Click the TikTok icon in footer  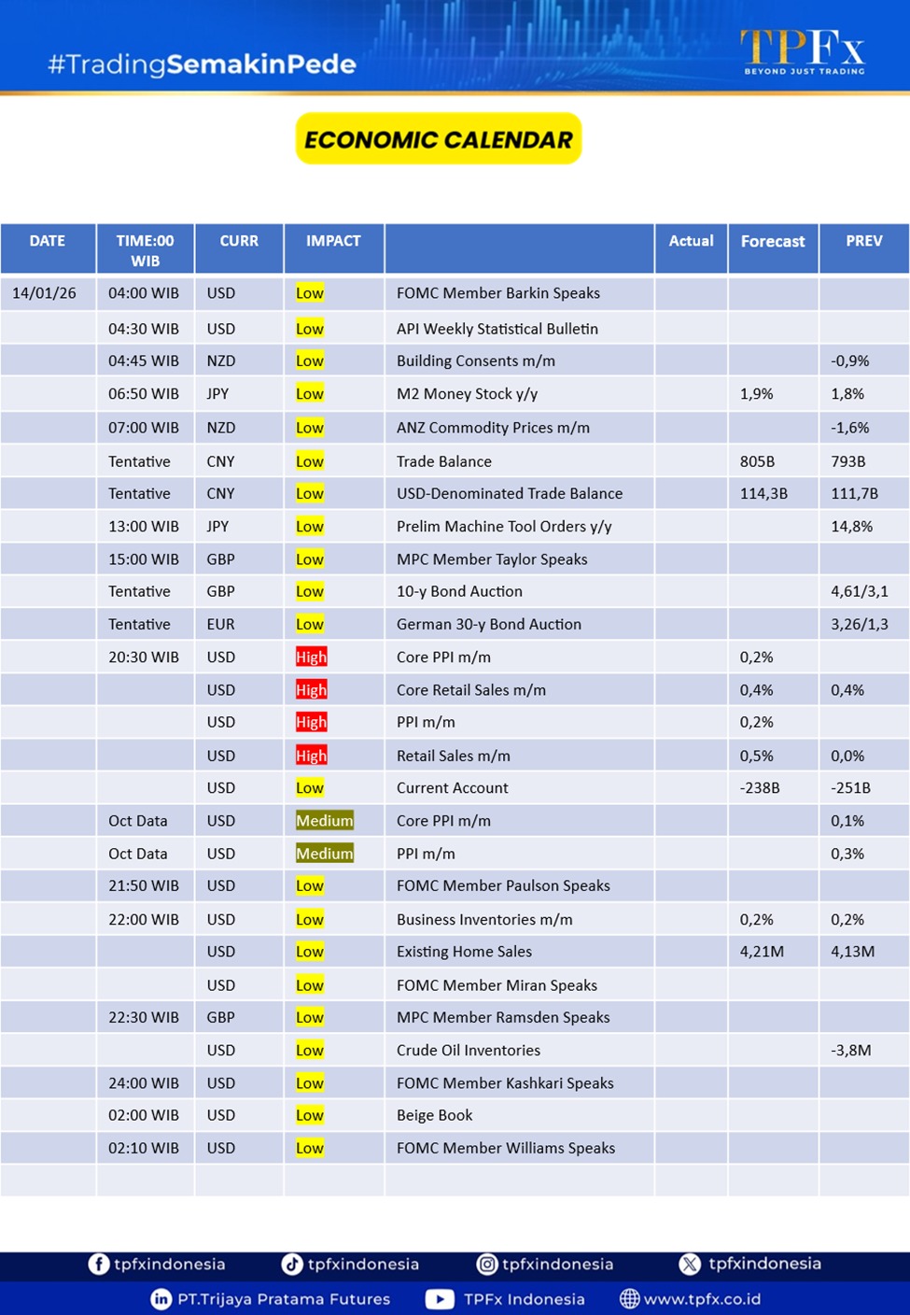292,1264
